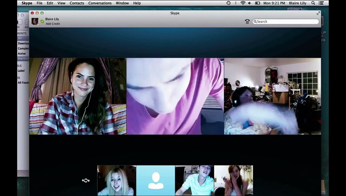The image size is (346, 196).
Task: Select the girl in plaid shirt video
Action: pos(78,96)
